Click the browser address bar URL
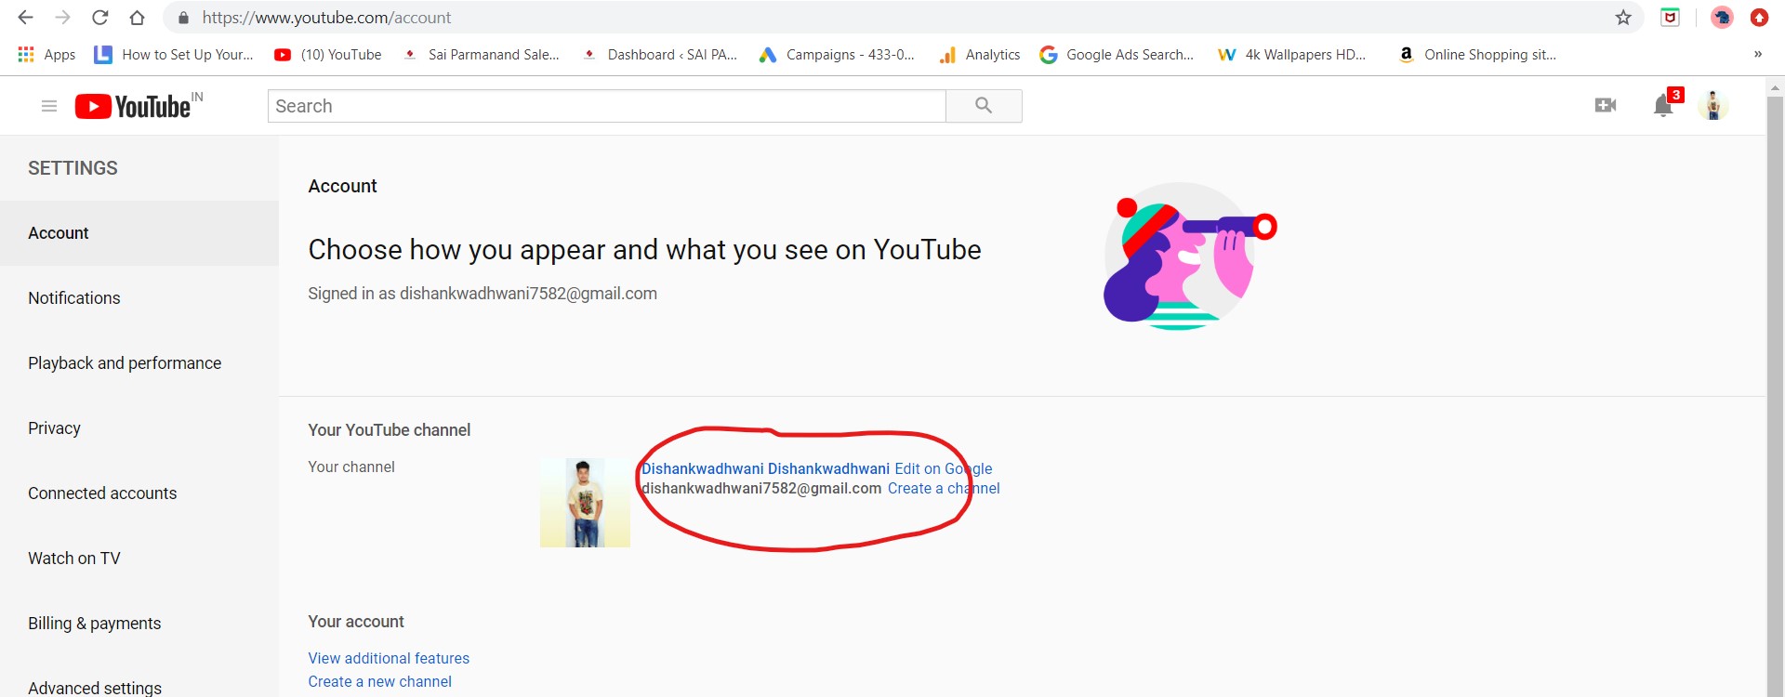 326,18
